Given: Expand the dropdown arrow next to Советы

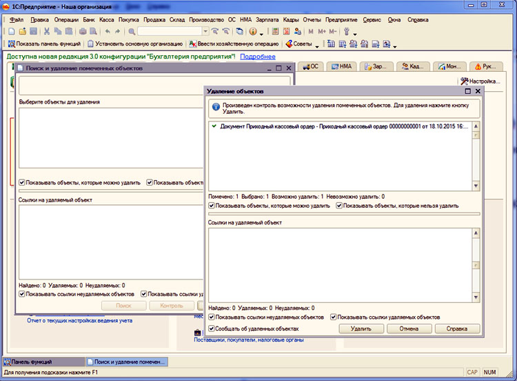Looking at the screenshot, I should click(317, 46).
